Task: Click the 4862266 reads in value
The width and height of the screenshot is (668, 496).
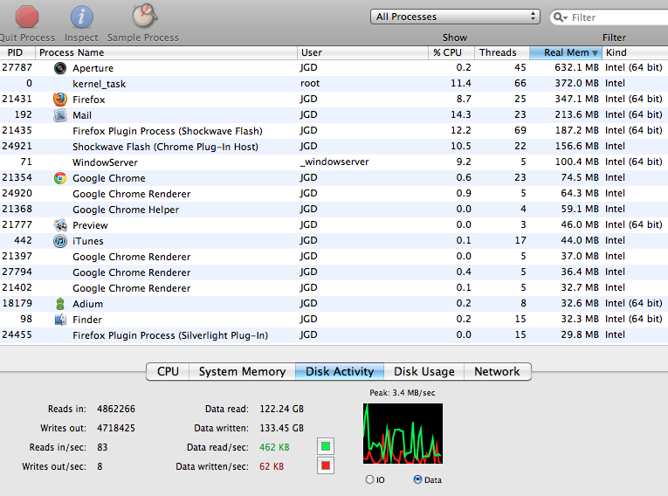Action: 116,409
